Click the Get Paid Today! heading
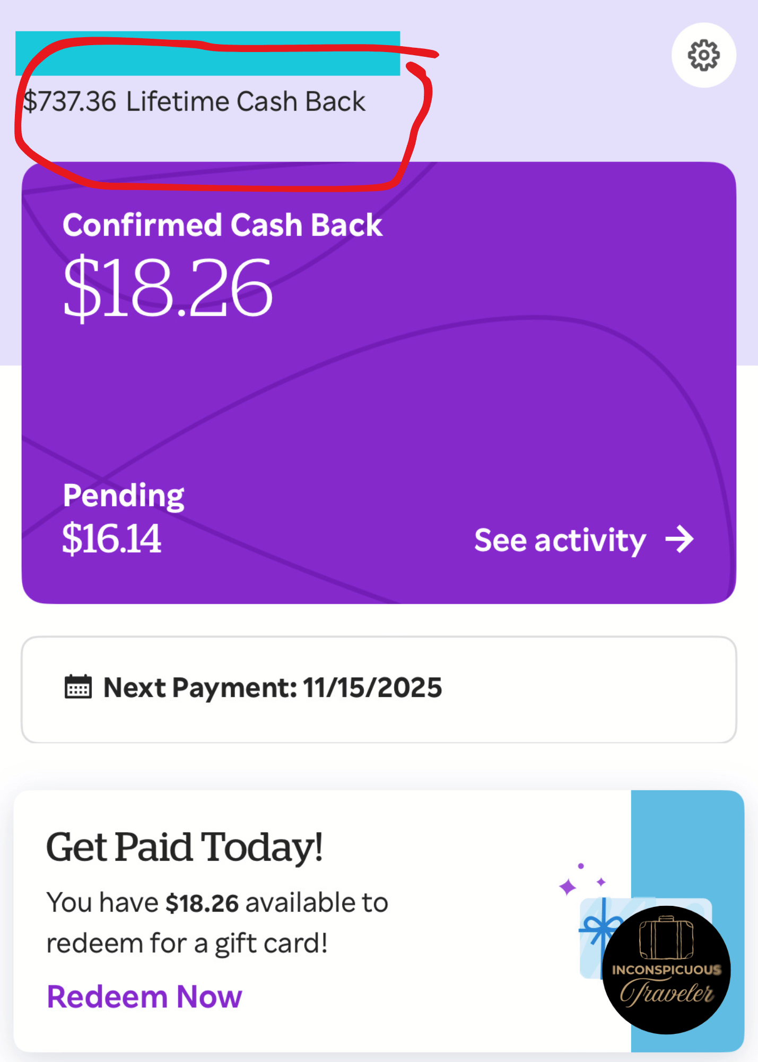Image resolution: width=758 pixels, height=1062 pixels. click(185, 846)
